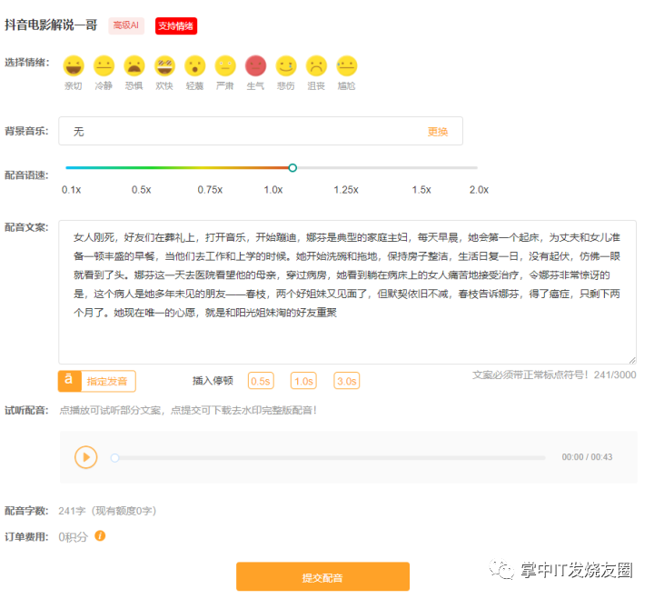Click the 241字 word count text
The height and width of the screenshot is (599, 654).
click(x=72, y=511)
